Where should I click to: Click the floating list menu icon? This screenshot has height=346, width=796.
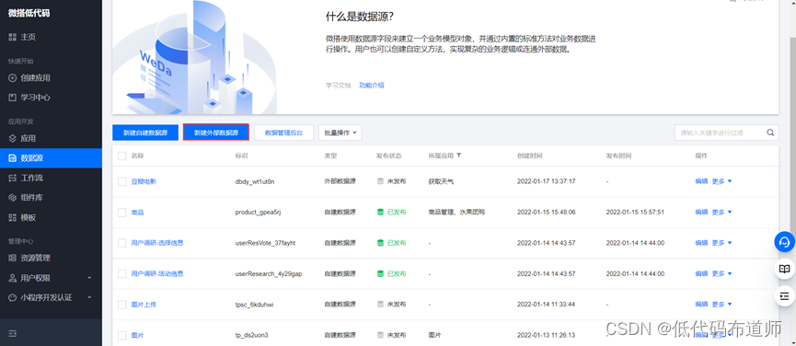tap(784, 295)
